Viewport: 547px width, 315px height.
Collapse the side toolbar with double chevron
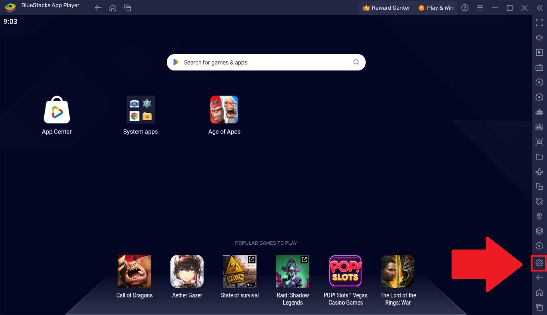pyautogui.click(x=539, y=8)
